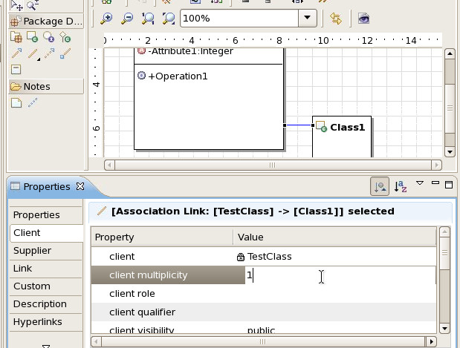
Task: Toggle show categories button in Properties
Action: (x=380, y=187)
